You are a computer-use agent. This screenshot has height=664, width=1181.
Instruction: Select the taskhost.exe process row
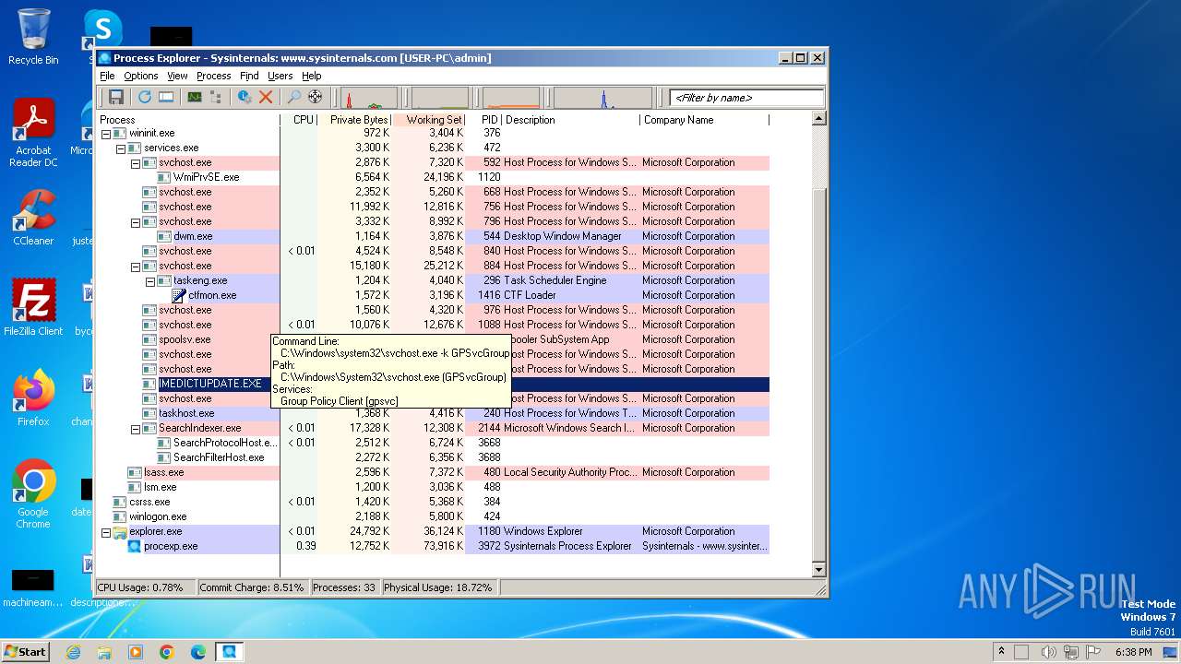tap(433, 413)
